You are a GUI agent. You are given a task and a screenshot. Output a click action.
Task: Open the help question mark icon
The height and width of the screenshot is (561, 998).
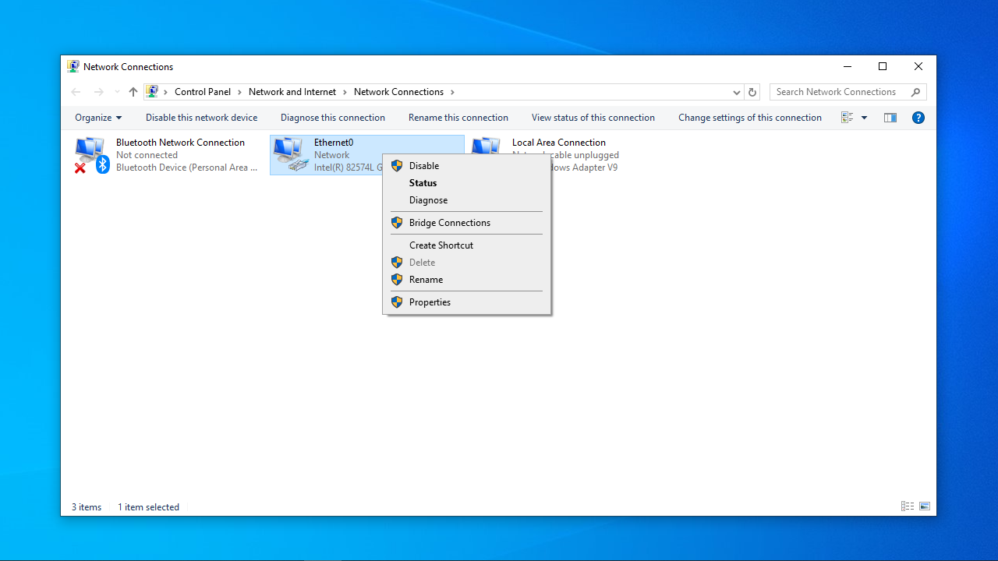click(x=918, y=118)
